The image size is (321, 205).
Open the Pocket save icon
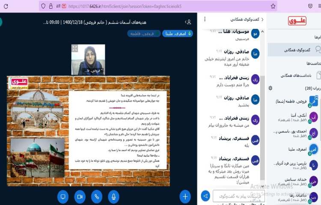(310, 6)
